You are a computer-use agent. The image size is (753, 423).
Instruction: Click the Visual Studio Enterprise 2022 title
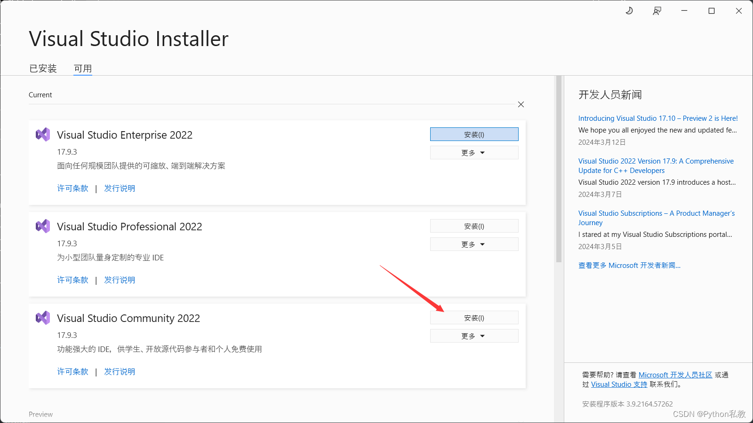click(125, 135)
